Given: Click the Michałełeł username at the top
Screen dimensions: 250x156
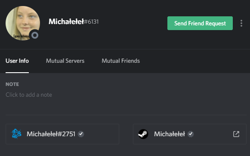Looking at the screenshot, I should click(x=66, y=21).
